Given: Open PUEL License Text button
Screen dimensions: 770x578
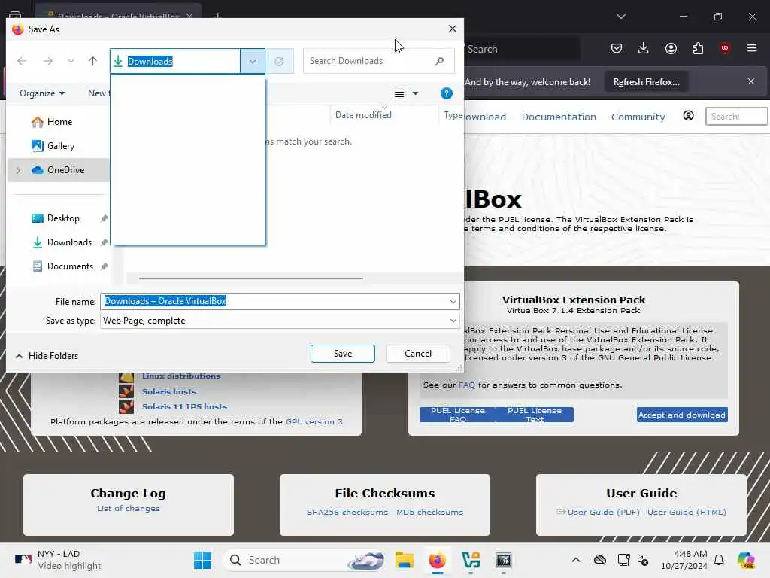Looking at the screenshot, I should (535, 415).
